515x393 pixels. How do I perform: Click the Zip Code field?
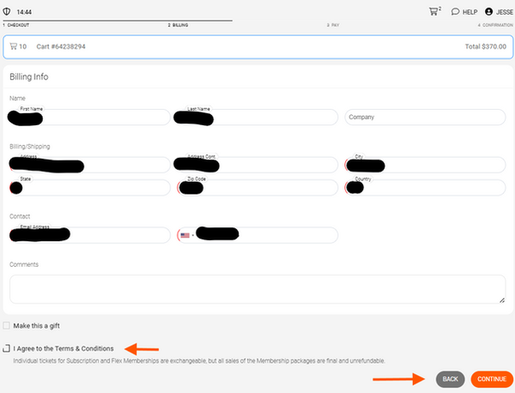[257, 188]
